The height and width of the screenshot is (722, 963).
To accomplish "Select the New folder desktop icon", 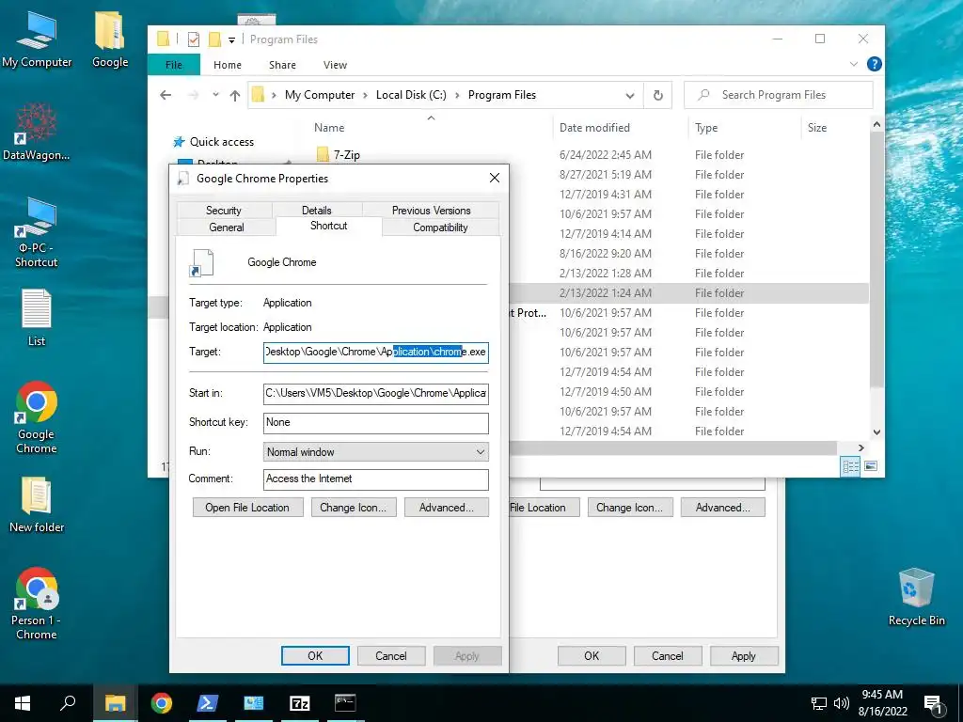I will pyautogui.click(x=37, y=505).
